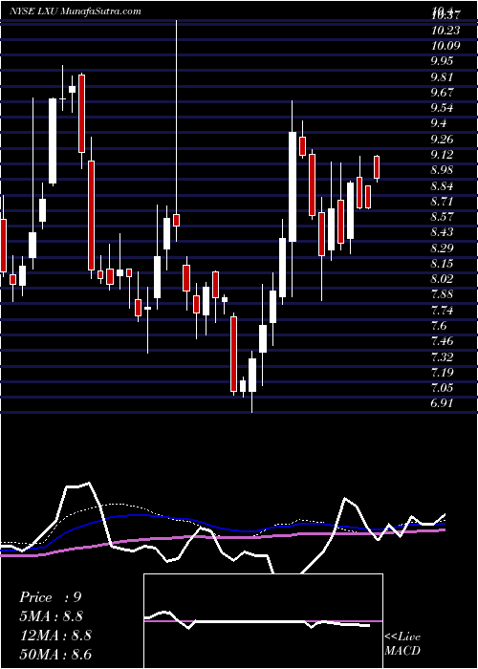Click the 9.81 price axis label
This screenshot has width=478, height=669.
444,77
